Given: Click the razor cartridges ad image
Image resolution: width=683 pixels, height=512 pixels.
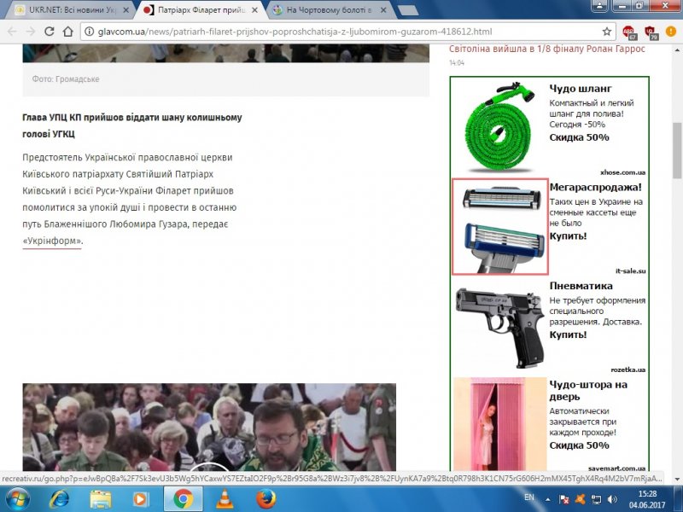Looking at the screenshot, I should pyautogui.click(x=499, y=226).
